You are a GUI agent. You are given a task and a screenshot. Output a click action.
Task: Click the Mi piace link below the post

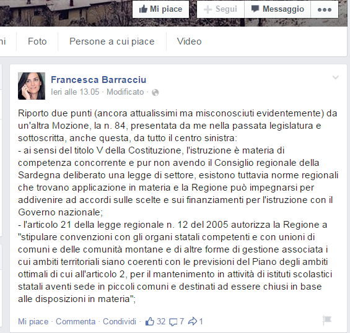(x=33, y=322)
